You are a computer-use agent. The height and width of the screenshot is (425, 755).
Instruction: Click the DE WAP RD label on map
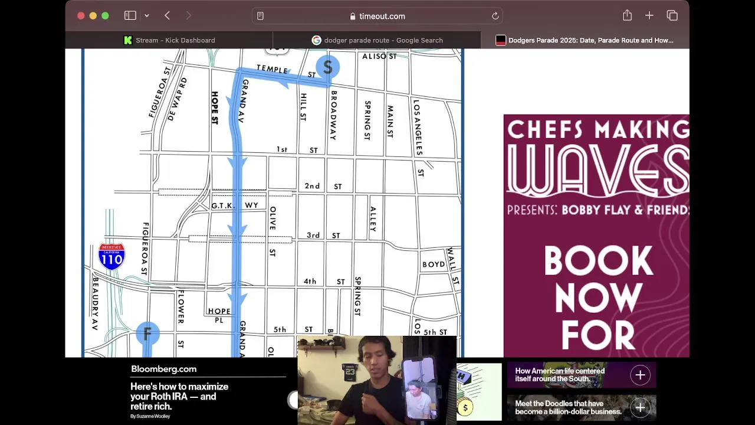coord(177,99)
